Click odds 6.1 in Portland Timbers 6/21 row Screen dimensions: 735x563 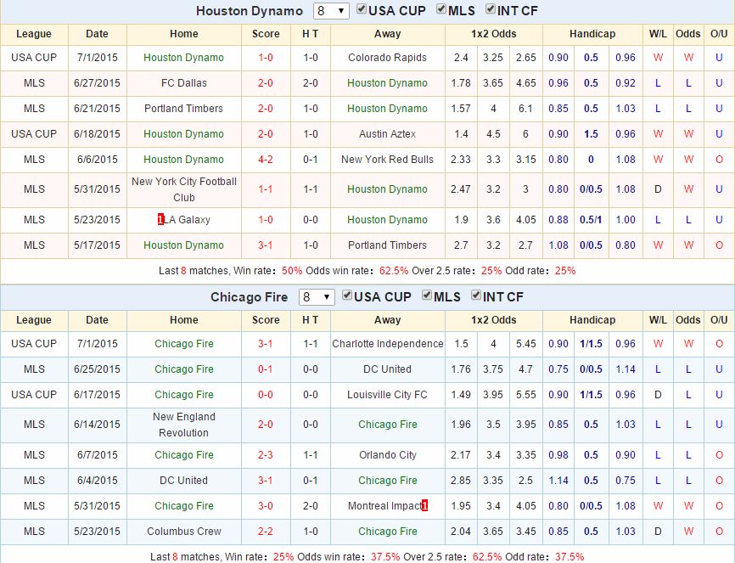[x=525, y=109]
